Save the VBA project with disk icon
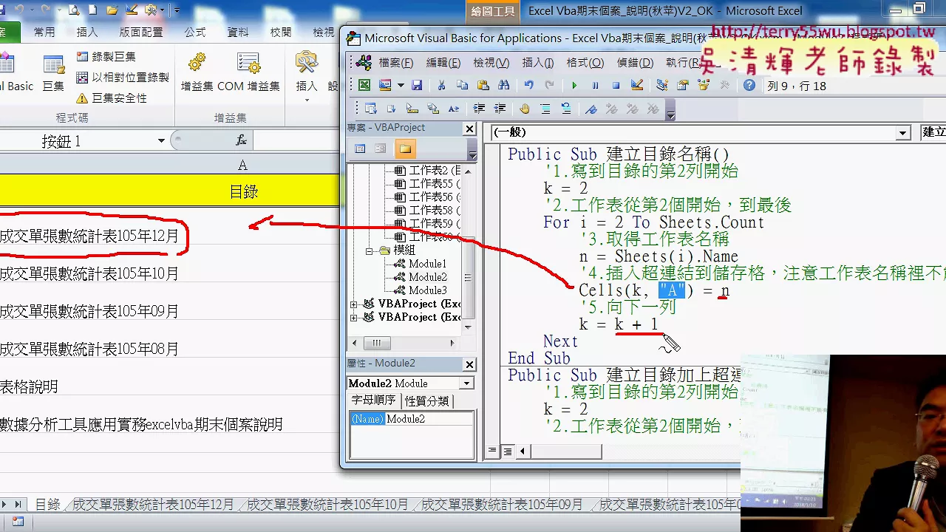946x532 pixels. [417, 86]
